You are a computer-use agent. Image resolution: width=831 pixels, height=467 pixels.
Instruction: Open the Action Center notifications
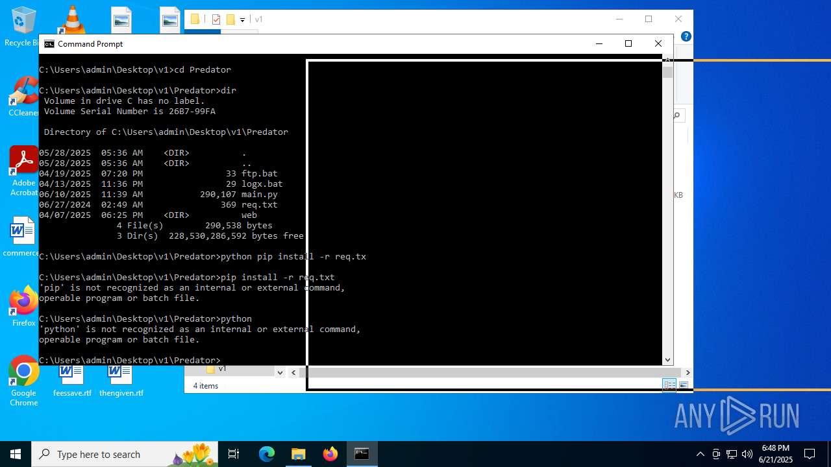click(x=810, y=454)
